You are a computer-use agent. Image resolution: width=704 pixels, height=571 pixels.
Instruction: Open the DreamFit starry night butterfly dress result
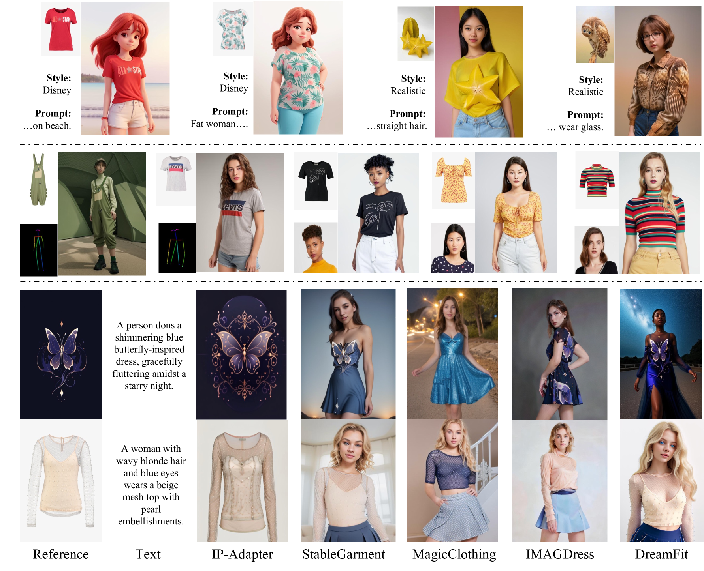coord(661,354)
